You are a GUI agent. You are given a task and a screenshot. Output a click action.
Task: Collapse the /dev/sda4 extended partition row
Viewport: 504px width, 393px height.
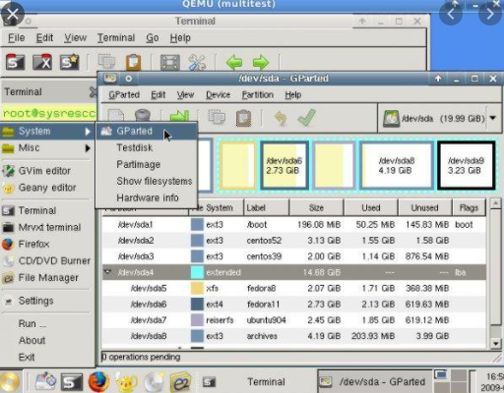click(x=107, y=272)
